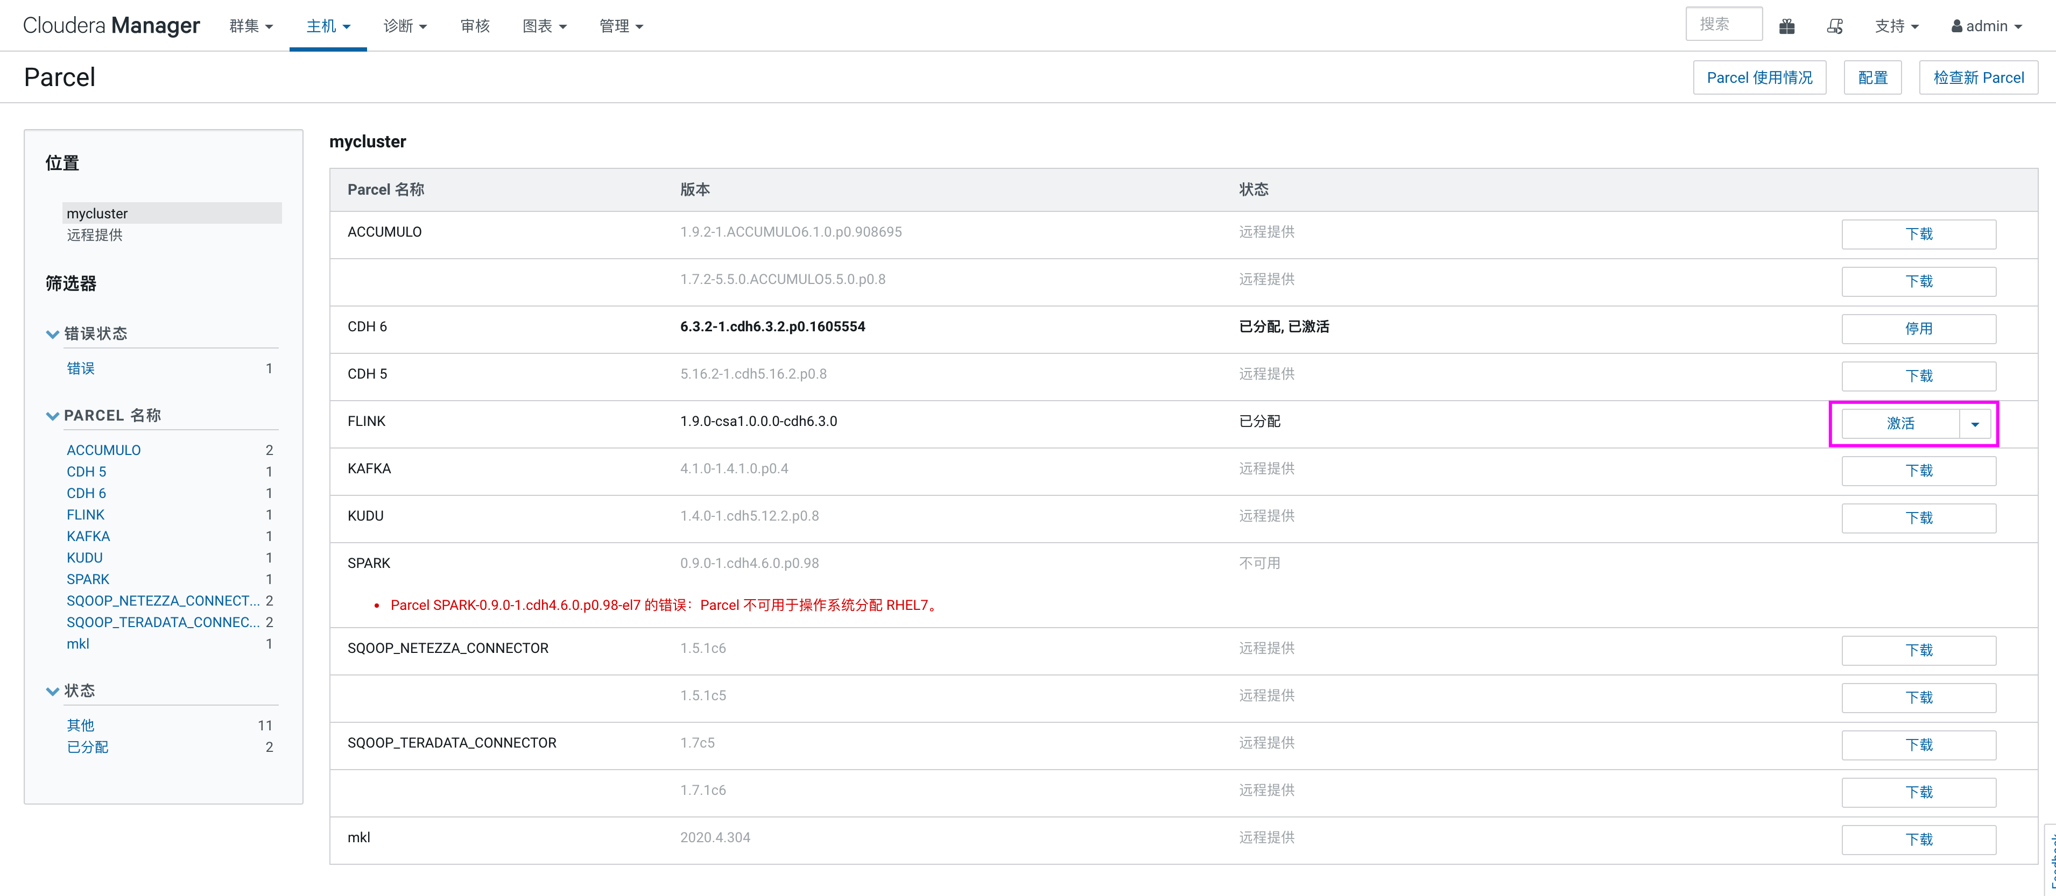Filter parcels by 错误 link
The height and width of the screenshot is (896, 2056).
(81, 368)
